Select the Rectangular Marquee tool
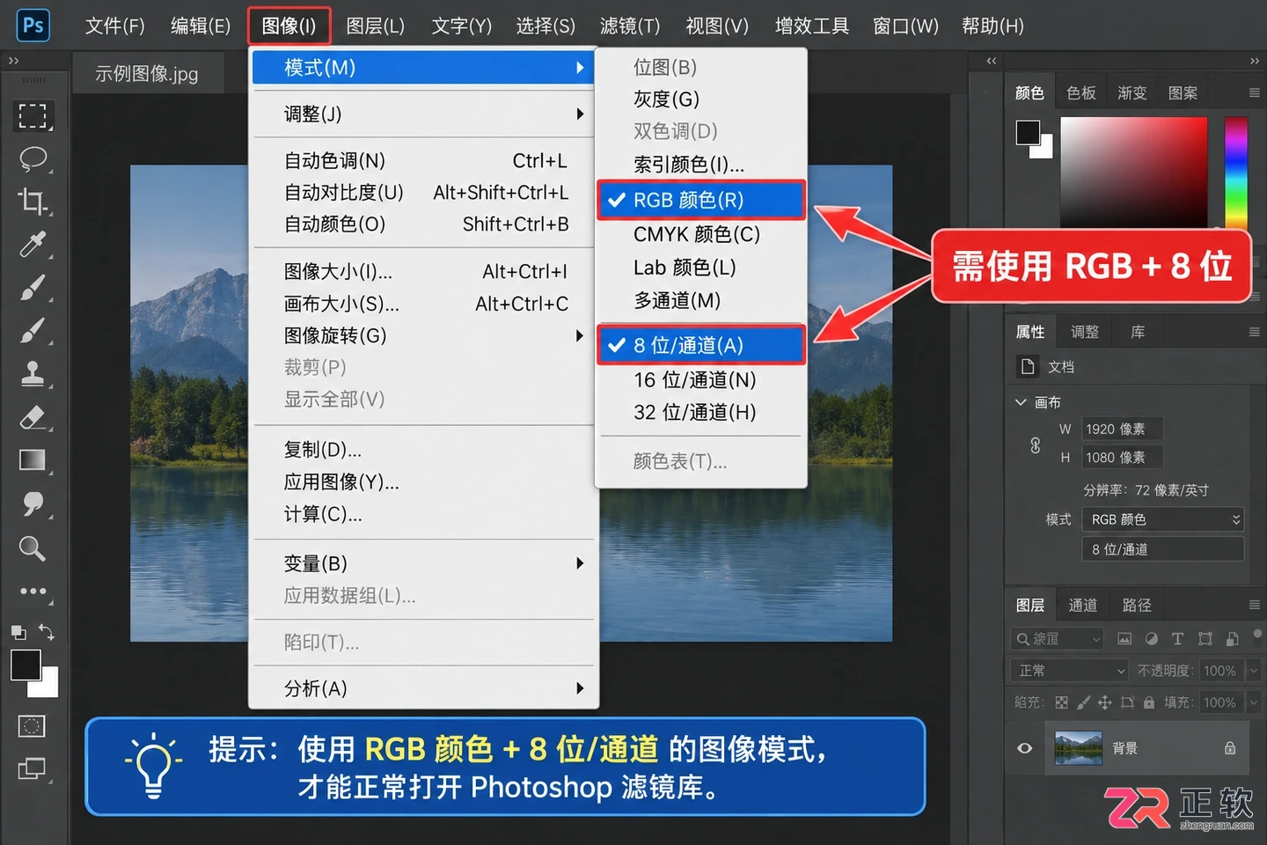1267x845 pixels. [33, 116]
